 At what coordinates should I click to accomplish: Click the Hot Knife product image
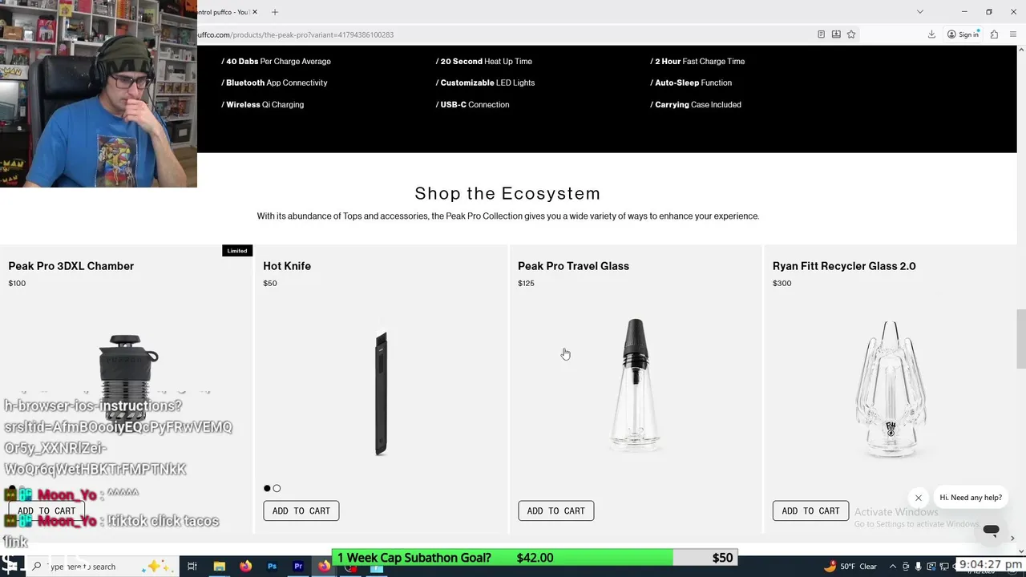[x=382, y=392]
